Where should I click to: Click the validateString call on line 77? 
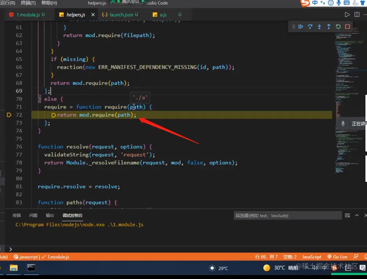99,155
